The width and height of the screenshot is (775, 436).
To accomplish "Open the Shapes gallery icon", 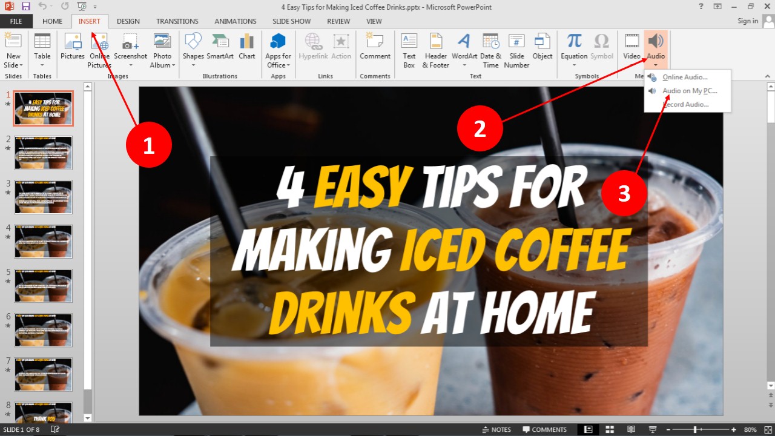I will [193, 41].
